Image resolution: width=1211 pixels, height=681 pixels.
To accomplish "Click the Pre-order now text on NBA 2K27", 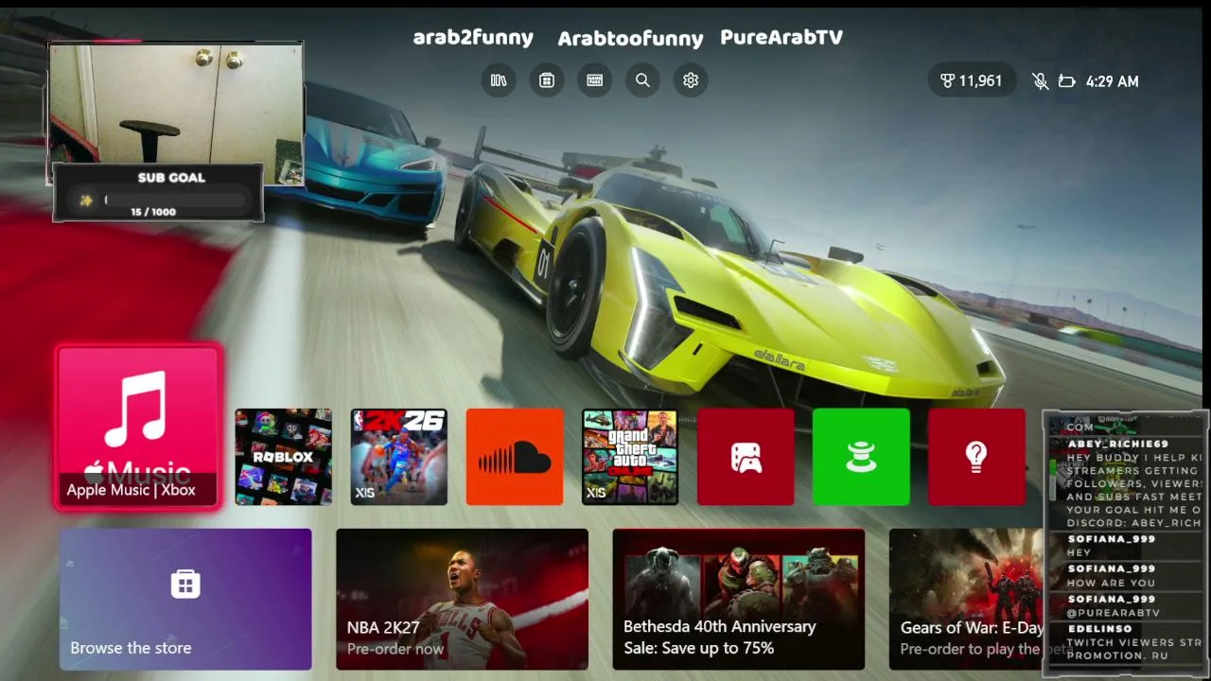I will click(395, 649).
